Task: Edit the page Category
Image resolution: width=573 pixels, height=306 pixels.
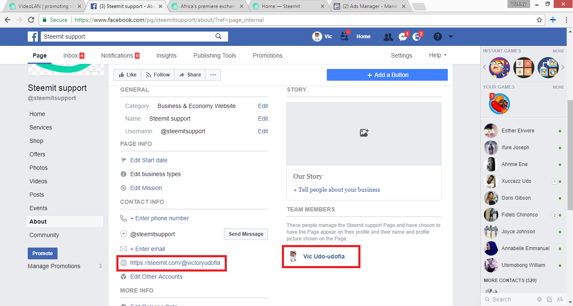Action: (x=263, y=106)
